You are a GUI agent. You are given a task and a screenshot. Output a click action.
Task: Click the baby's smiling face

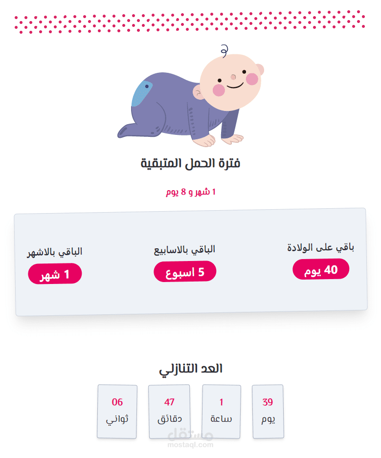coord(231,82)
